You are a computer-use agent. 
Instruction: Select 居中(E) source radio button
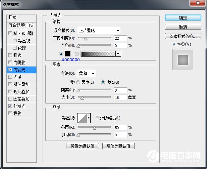[78, 83]
